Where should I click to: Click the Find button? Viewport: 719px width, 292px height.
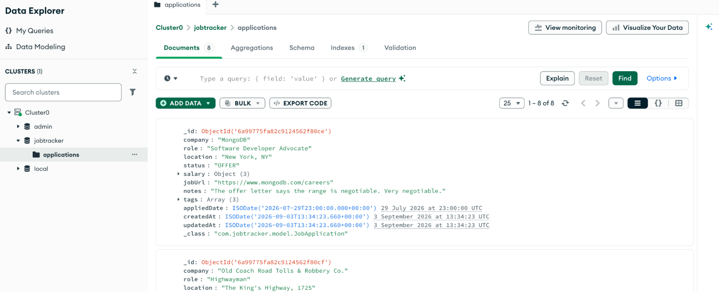[625, 78]
